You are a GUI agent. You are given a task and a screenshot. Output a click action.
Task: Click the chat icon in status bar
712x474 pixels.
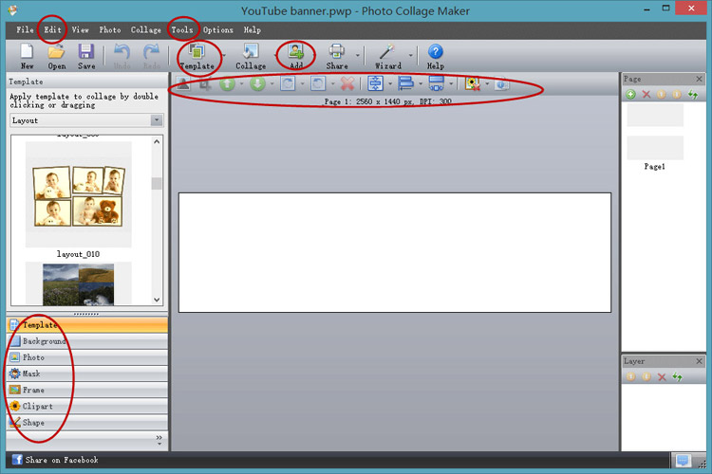[683, 461]
